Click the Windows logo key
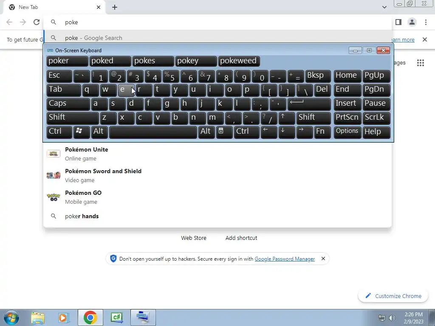Viewport: 435px width, 326px height. point(82,132)
